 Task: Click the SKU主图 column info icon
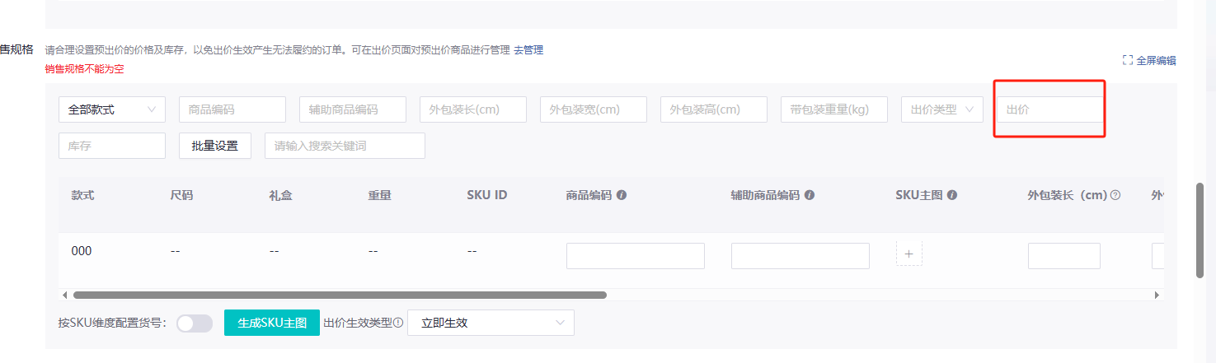952,196
